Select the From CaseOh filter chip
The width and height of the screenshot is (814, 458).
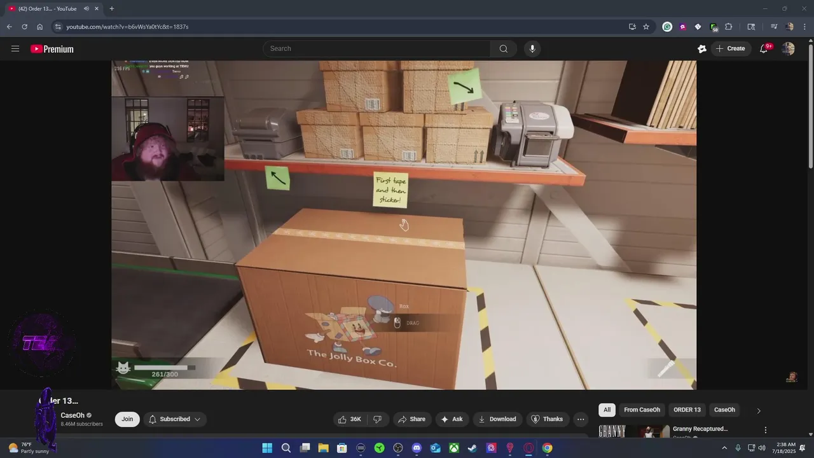point(642,410)
